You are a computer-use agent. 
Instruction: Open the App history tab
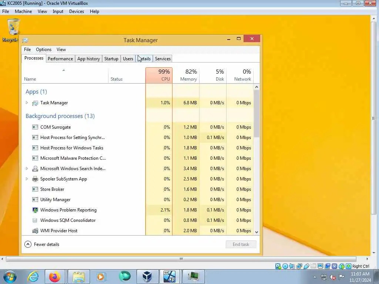tap(88, 59)
